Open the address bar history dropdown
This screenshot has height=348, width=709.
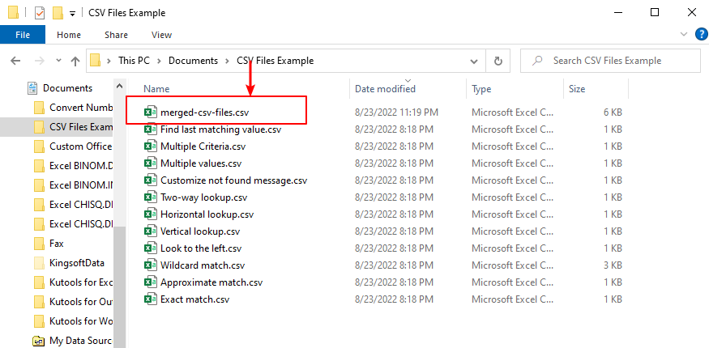tap(474, 61)
